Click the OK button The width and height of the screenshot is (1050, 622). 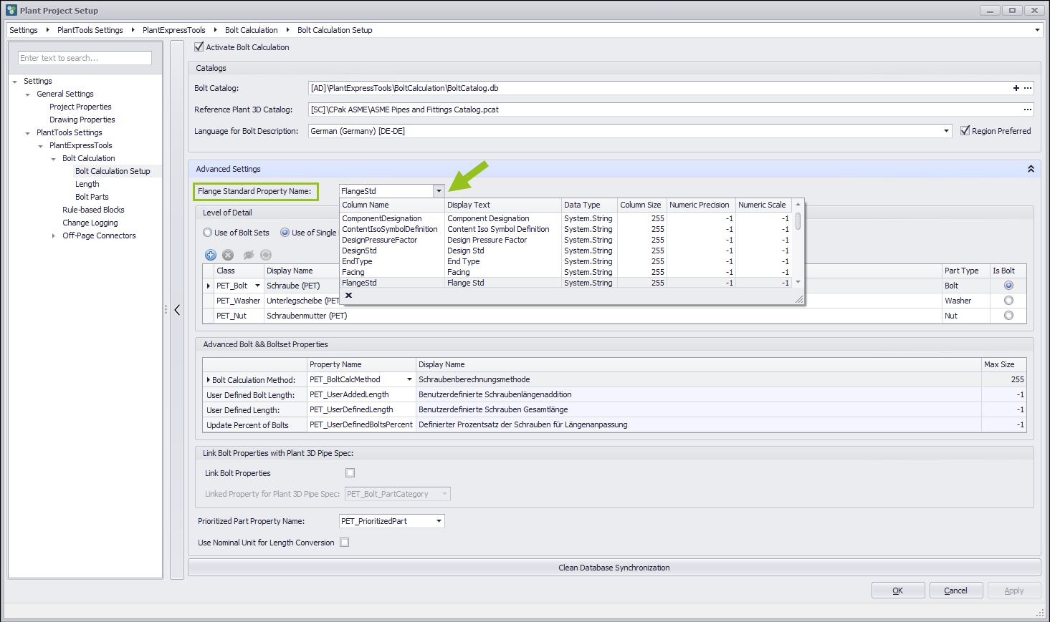click(897, 591)
